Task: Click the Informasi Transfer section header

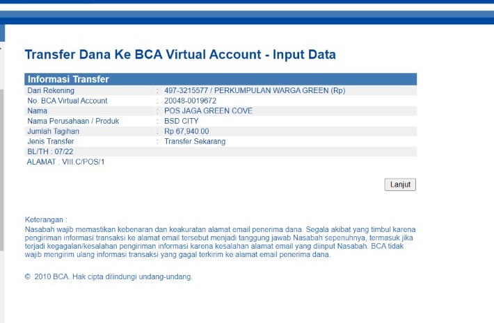Action: pos(68,79)
